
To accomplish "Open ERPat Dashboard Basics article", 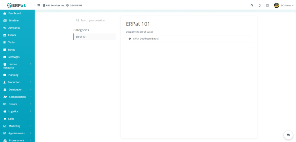I will [x=189, y=39].
